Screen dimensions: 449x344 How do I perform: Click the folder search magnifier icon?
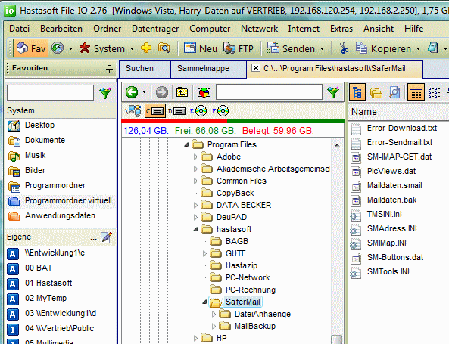[164, 48]
